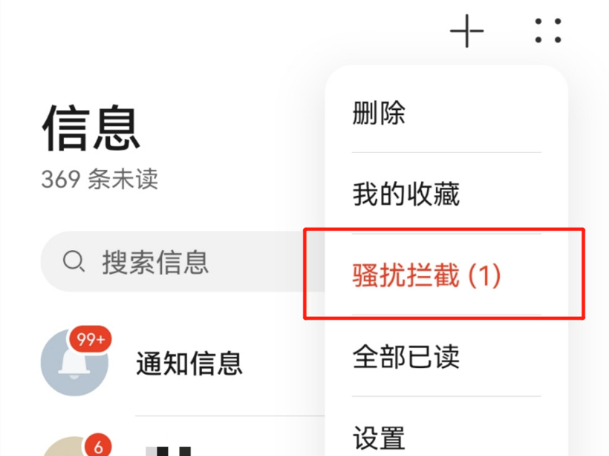Tap the red badge showing 6

pyautogui.click(x=98, y=446)
